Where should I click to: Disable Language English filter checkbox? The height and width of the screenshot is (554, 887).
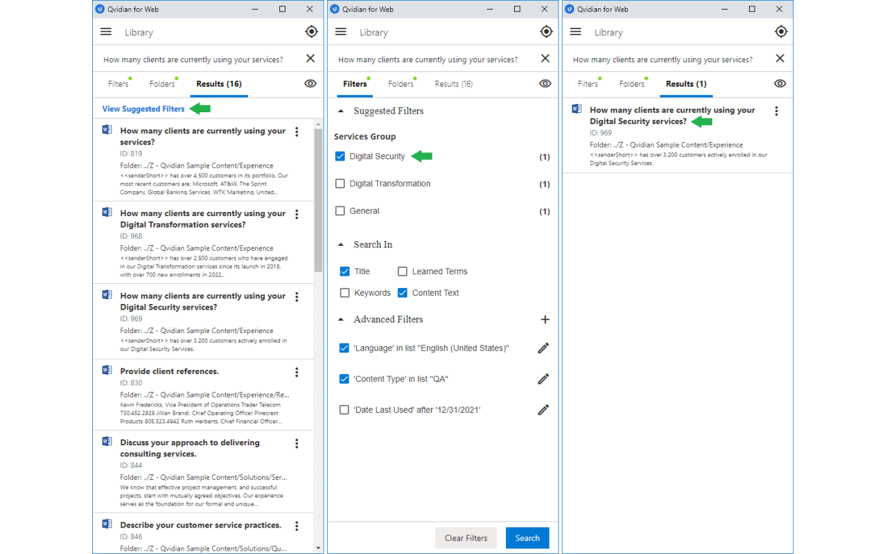(x=344, y=348)
